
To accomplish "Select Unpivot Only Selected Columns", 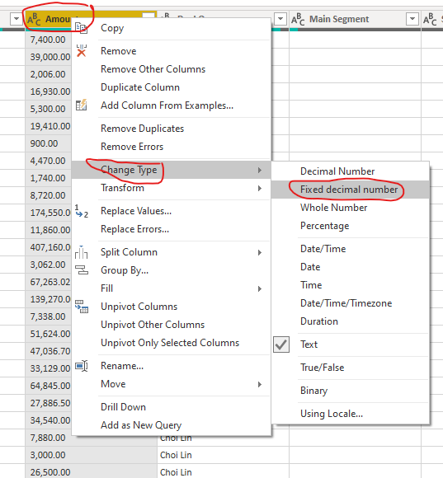I will pos(170,343).
